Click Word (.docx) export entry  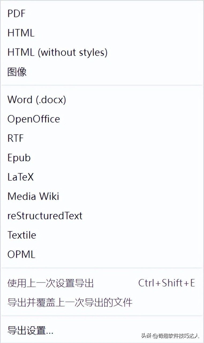37,100
